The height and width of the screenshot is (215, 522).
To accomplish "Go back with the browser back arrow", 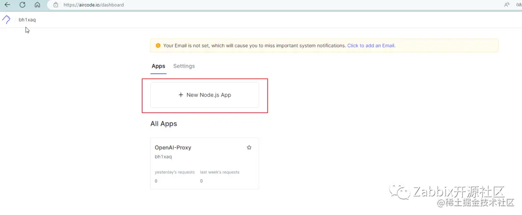I will pos(7,5).
